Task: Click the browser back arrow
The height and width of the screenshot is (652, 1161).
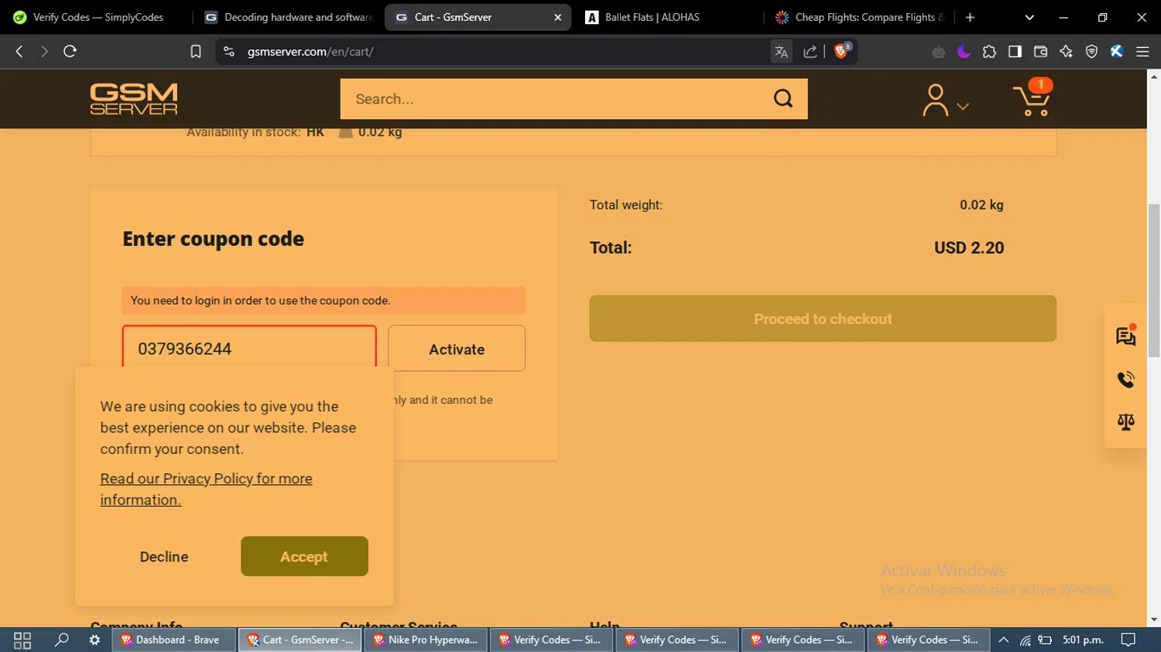Action: 19,51
